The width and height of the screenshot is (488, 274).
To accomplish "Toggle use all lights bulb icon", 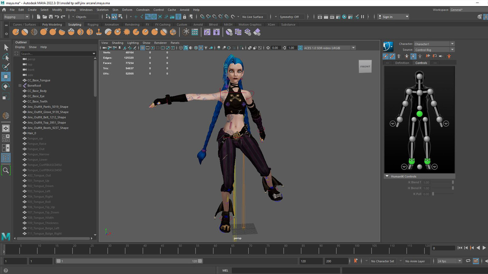I will coord(206,48).
